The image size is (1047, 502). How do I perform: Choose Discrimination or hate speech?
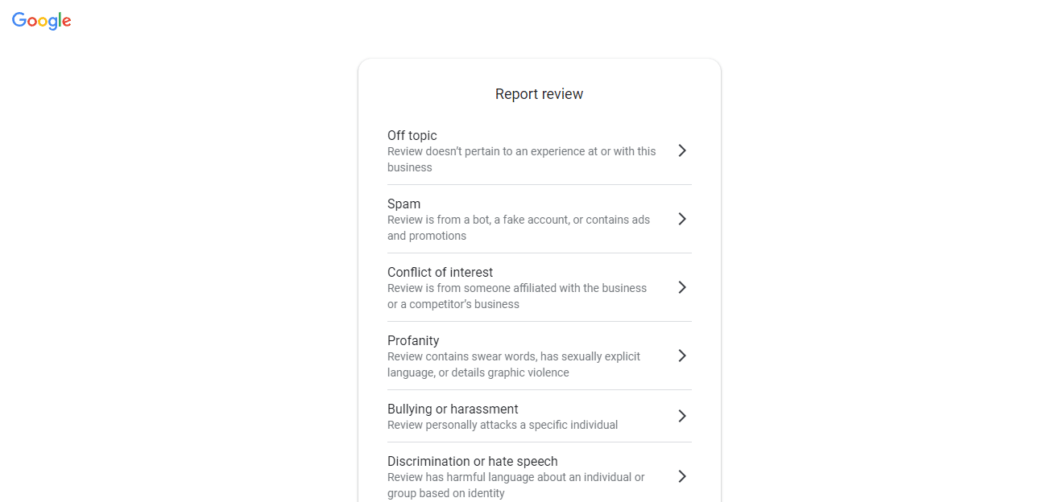pyautogui.click(x=472, y=461)
